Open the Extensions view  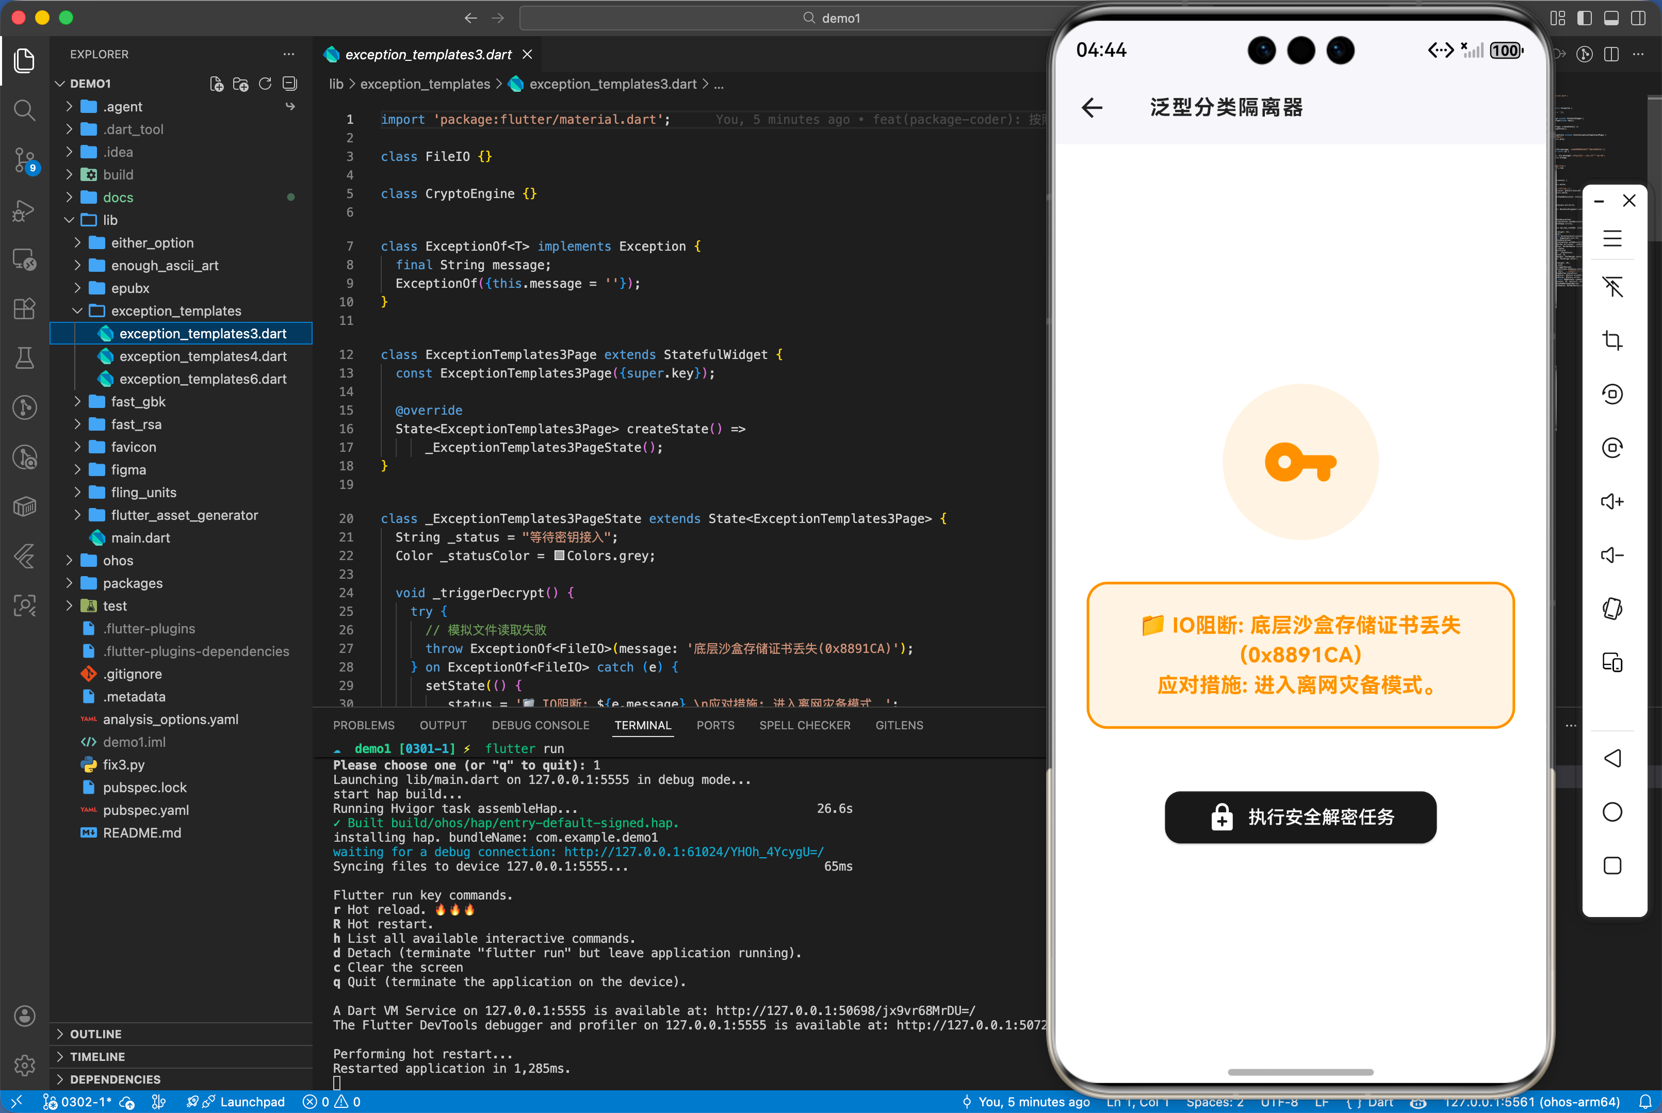click(25, 308)
